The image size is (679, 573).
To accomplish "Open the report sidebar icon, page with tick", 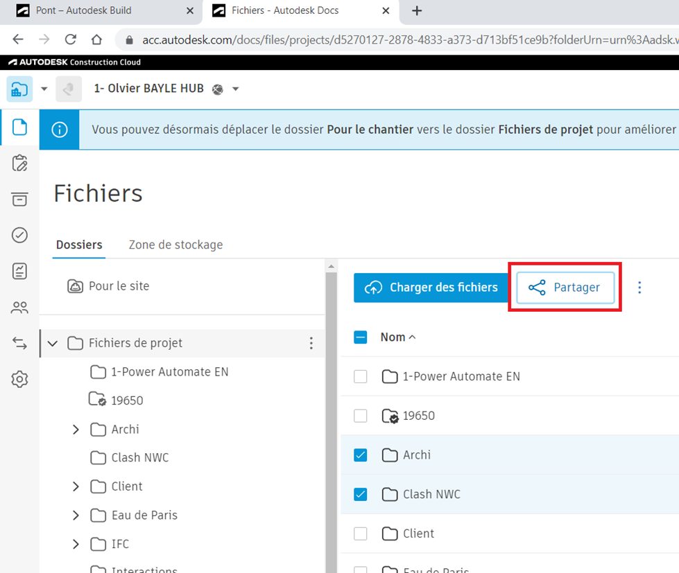I will [x=19, y=271].
